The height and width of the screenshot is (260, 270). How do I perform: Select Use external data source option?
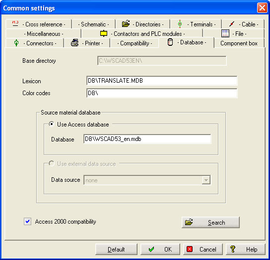pos(51,163)
